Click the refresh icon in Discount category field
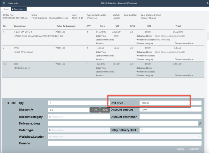The height and width of the screenshot is (153, 209). coord(50,117)
